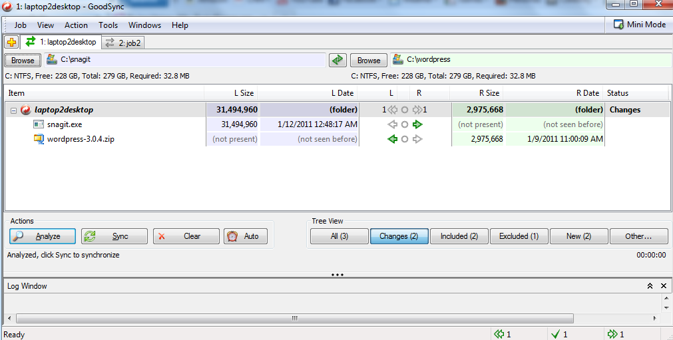Click the Log Window vertical scroll up arrow
Viewport: 673px width, 340px height.
(666, 298)
